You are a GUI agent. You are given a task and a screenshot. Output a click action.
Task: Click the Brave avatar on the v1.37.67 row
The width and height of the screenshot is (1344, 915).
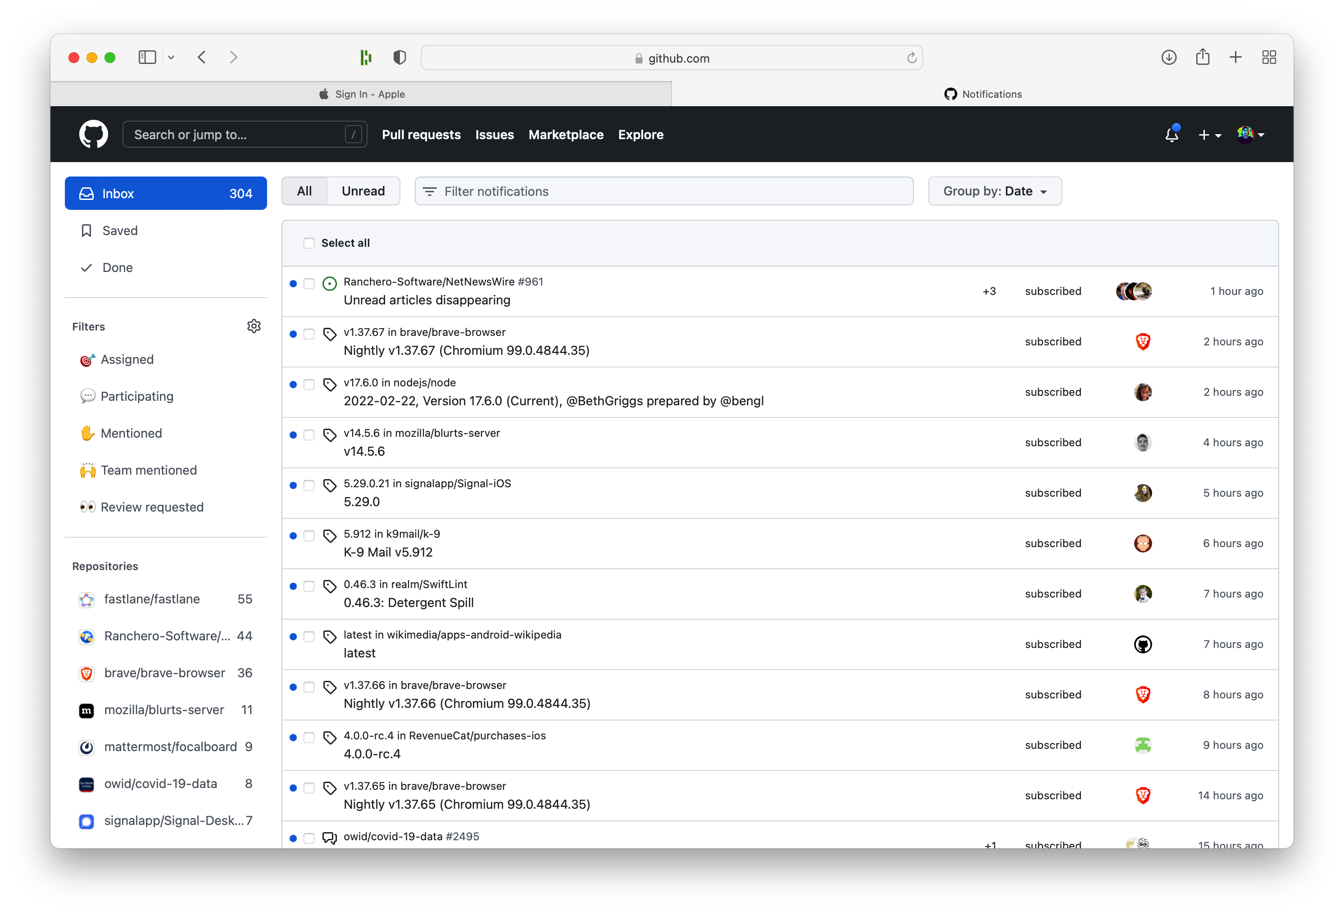[1143, 342]
